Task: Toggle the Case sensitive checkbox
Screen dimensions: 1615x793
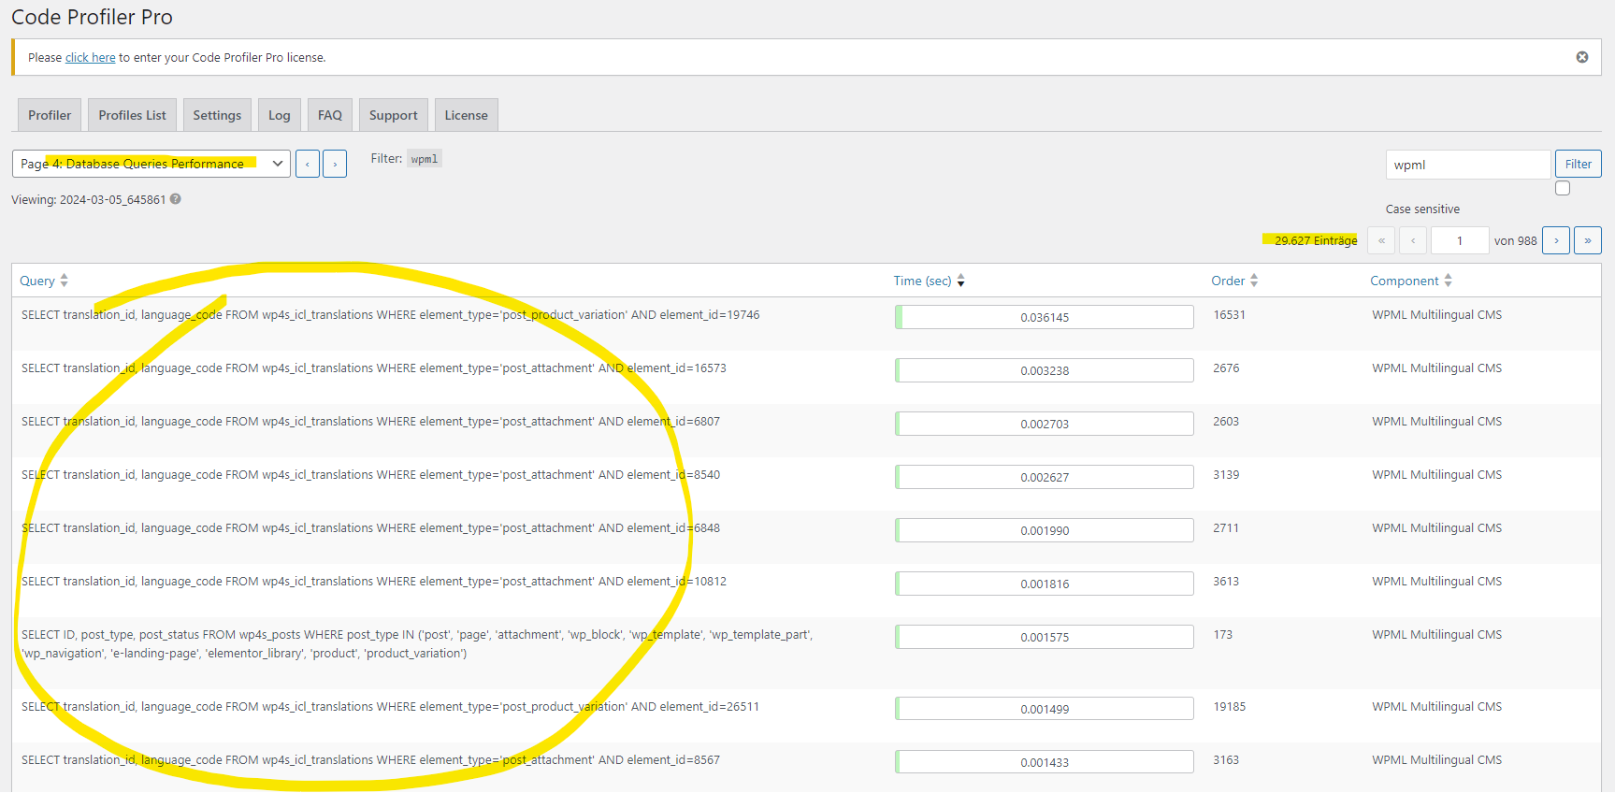Action: (1563, 188)
